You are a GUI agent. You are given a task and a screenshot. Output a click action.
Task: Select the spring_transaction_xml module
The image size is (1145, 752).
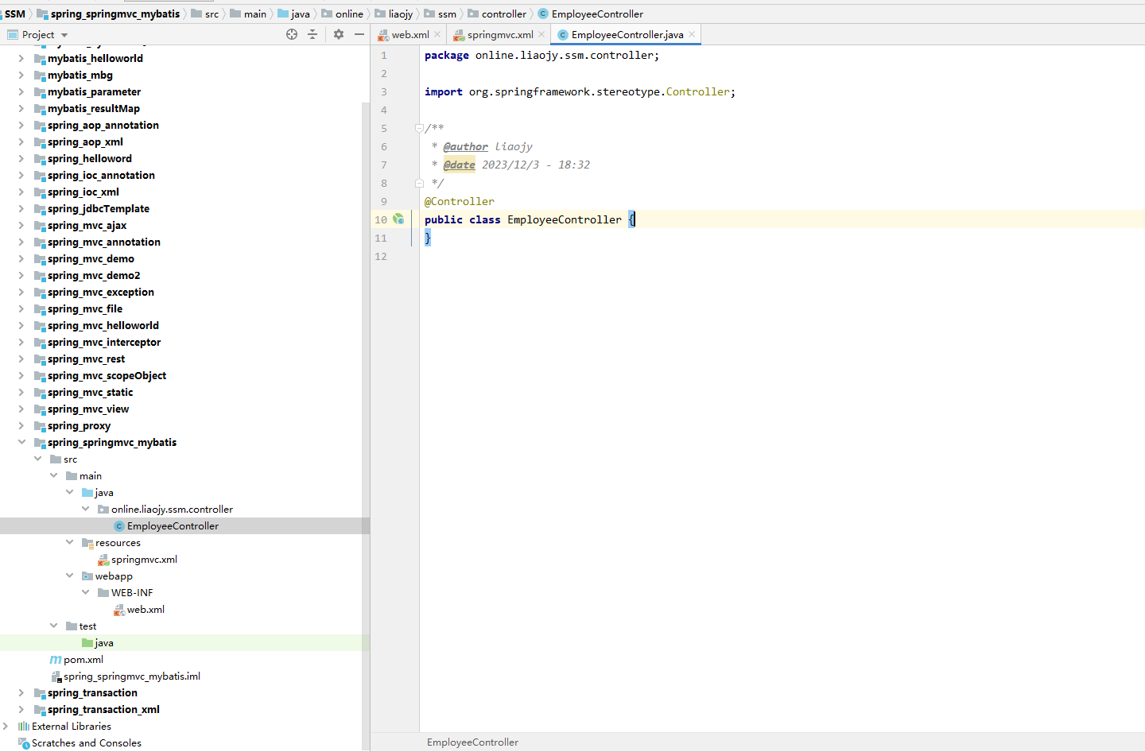(x=103, y=709)
